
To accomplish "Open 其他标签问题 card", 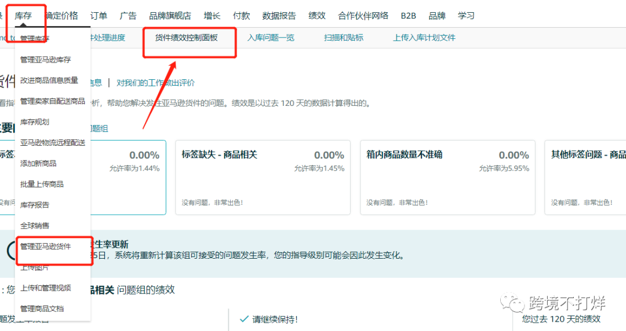I will [585, 178].
